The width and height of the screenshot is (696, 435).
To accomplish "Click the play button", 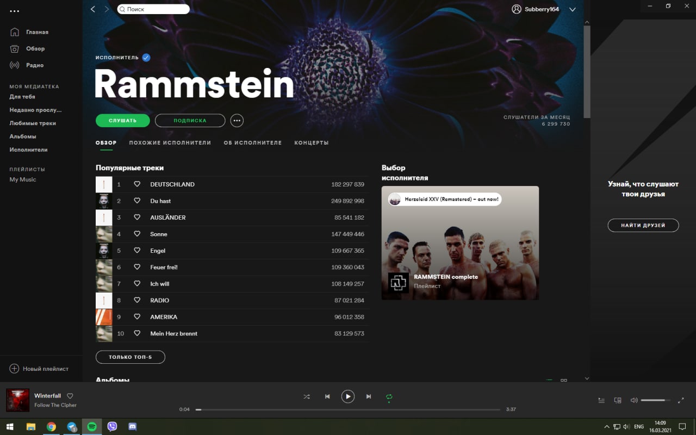I will pyautogui.click(x=348, y=396).
